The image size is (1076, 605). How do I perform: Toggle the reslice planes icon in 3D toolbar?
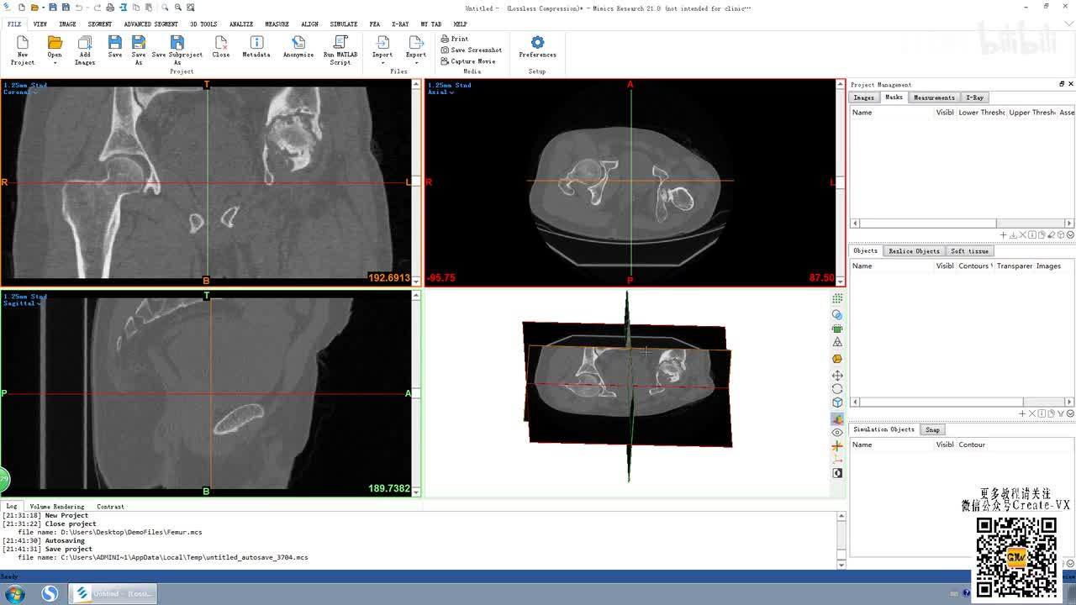837,418
